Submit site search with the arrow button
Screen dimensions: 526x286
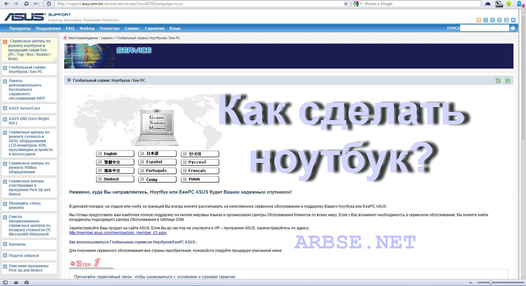click(x=513, y=28)
